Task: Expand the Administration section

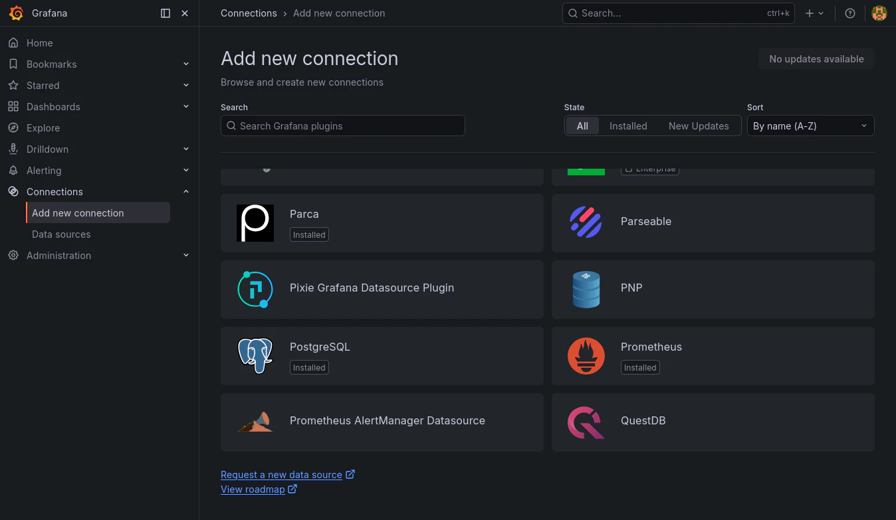Action: pos(186,256)
